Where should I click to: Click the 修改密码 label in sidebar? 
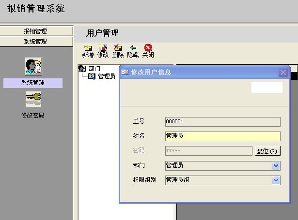pos(32,115)
